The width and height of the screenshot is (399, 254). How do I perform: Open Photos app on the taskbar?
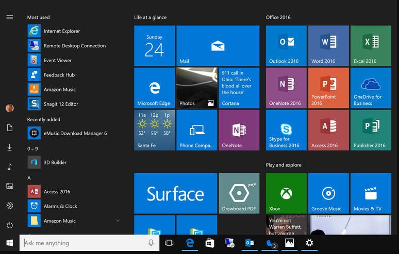tap(290, 243)
